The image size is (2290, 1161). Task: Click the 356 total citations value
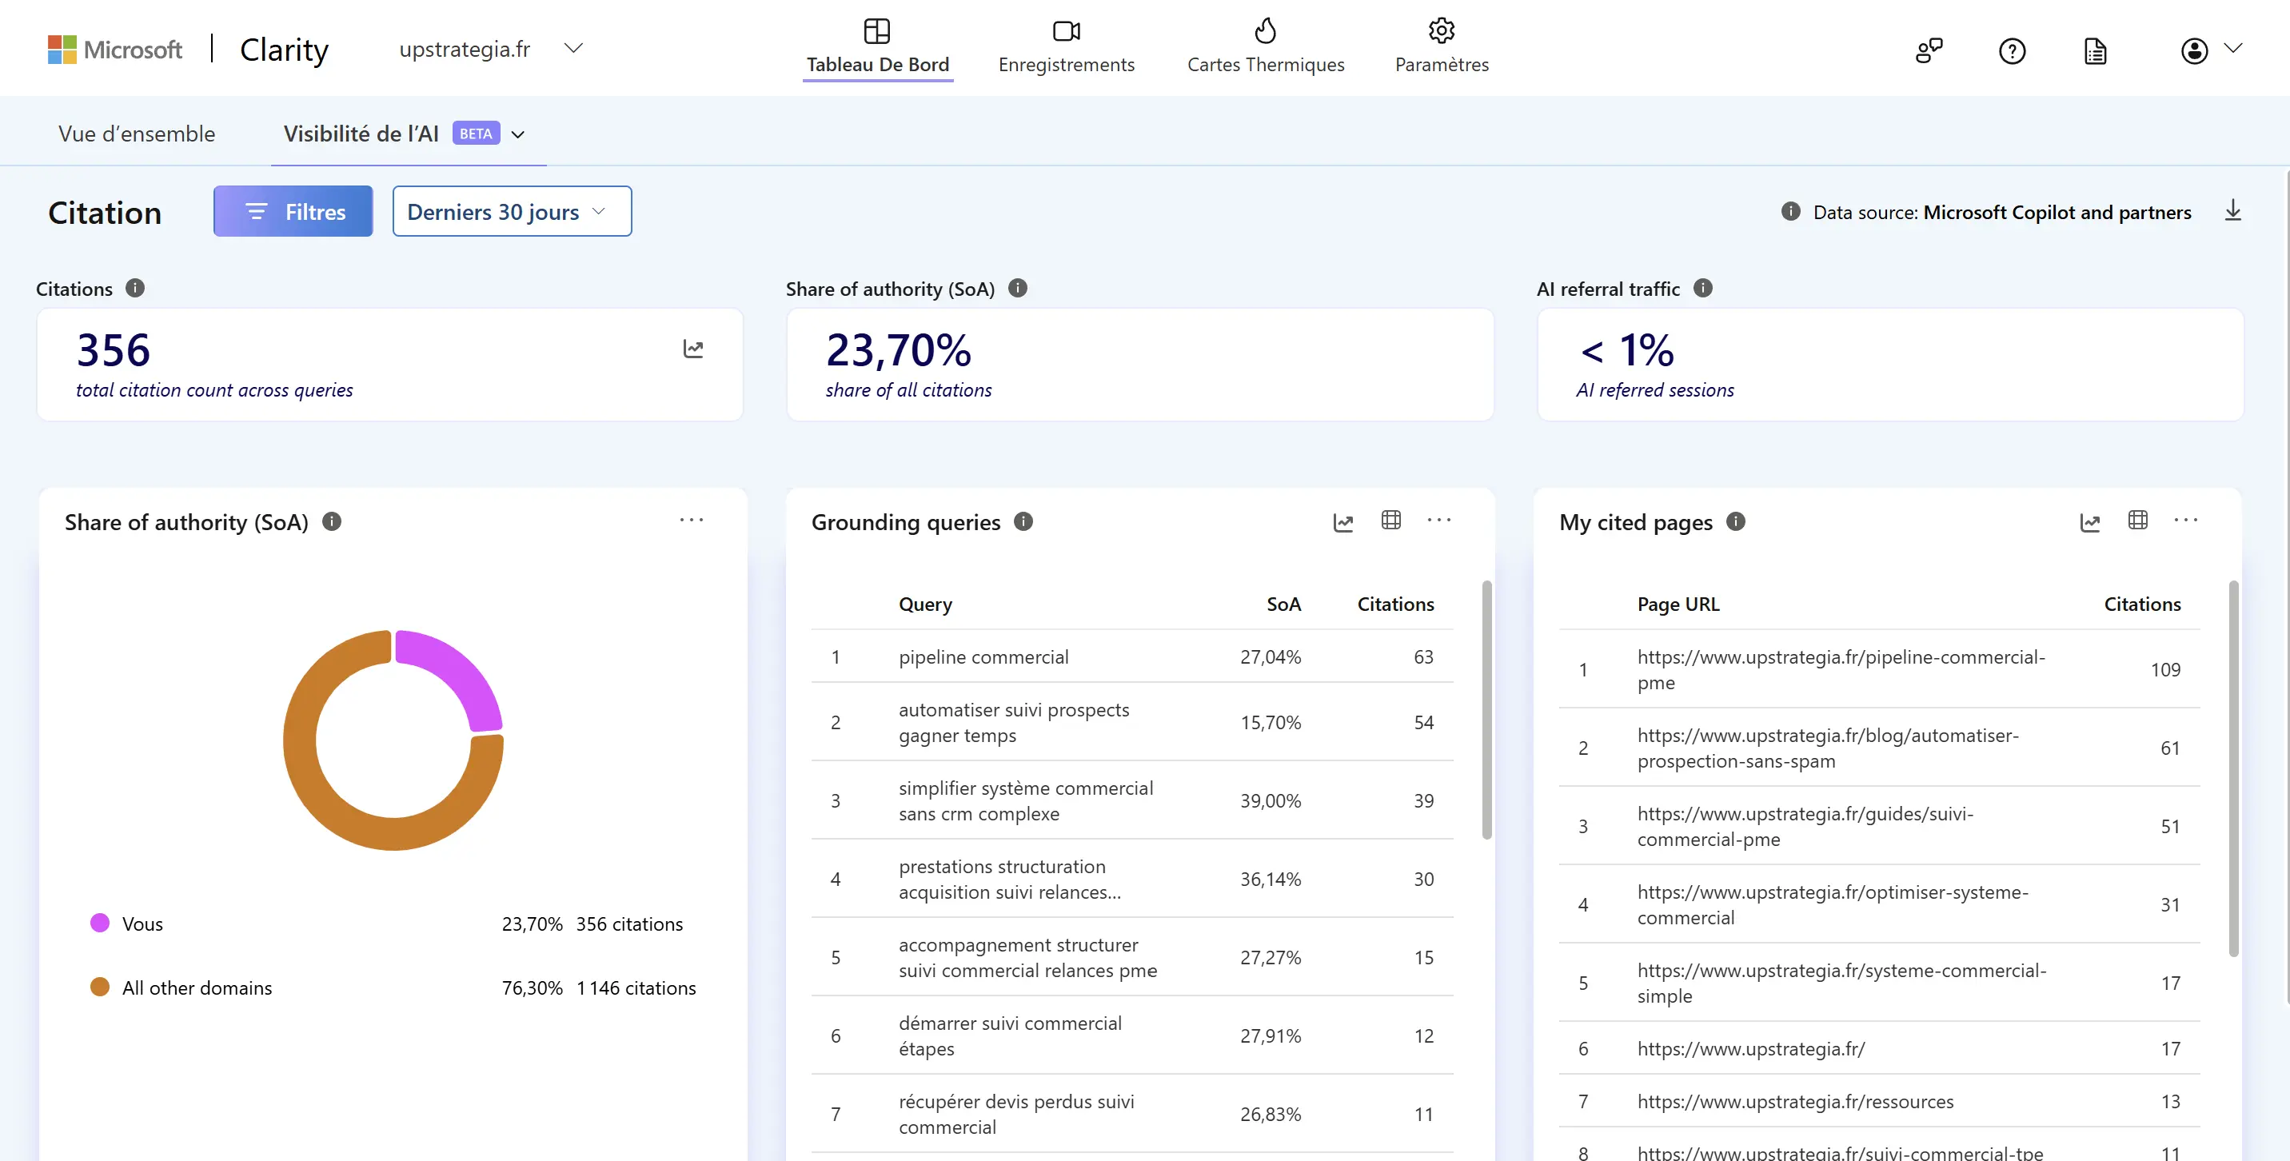(x=113, y=349)
